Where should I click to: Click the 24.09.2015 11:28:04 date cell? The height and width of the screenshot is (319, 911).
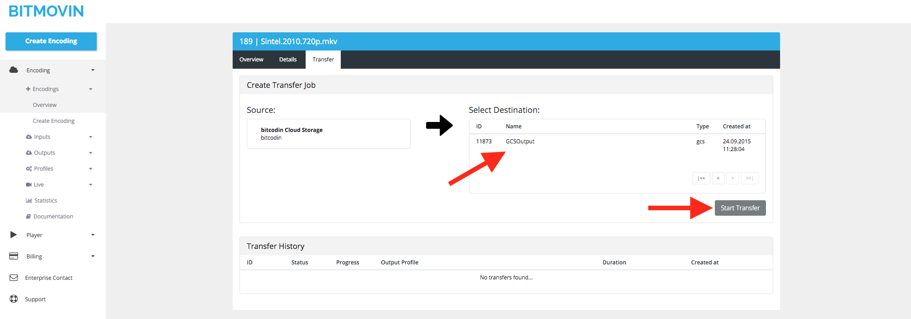[x=737, y=145]
